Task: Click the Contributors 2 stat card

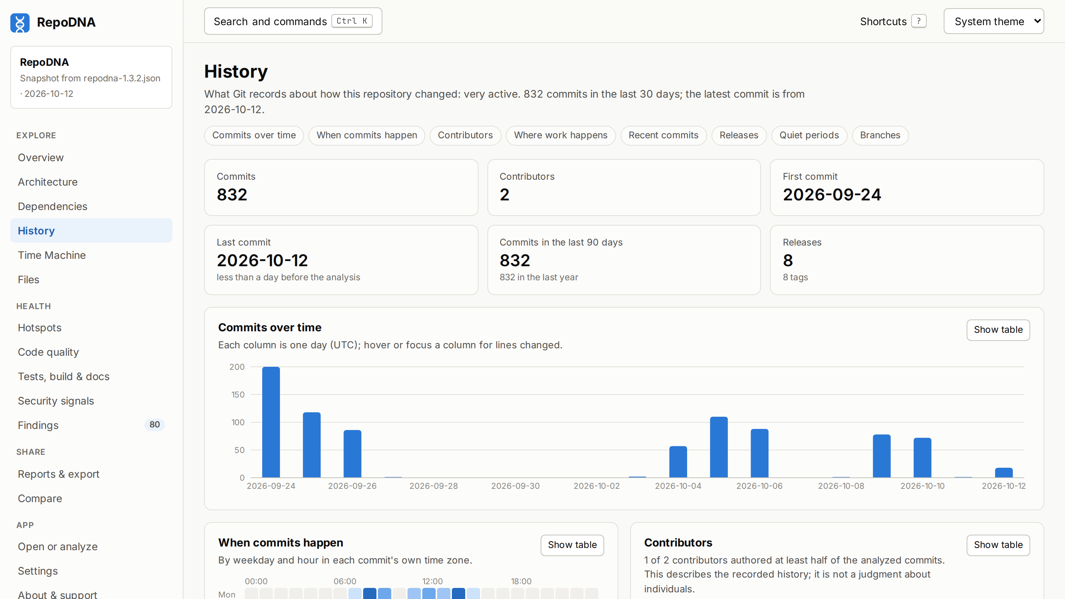Action: tap(624, 187)
